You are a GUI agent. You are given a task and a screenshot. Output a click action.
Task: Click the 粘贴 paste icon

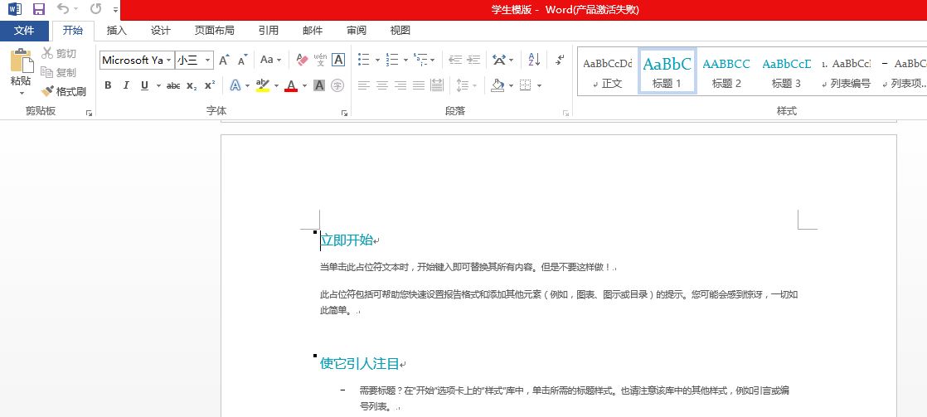tap(22, 61)
